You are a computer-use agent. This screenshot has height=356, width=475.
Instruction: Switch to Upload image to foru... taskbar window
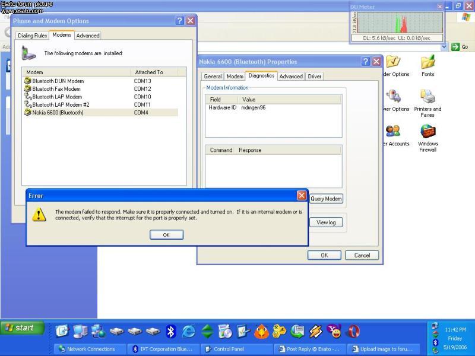click(384, 349)
